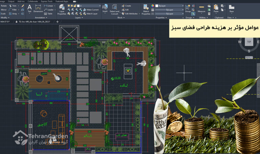Click the Scale command
Viewport: 260px width, 154px height.
[3, 14]
